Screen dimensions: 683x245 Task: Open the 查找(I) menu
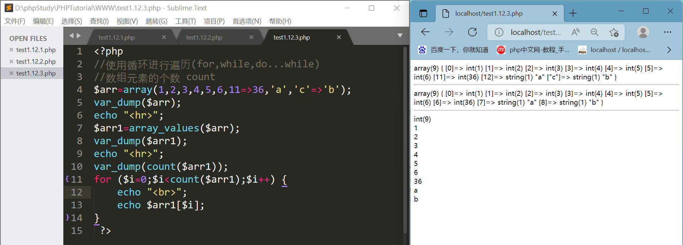tap(99, 21)
